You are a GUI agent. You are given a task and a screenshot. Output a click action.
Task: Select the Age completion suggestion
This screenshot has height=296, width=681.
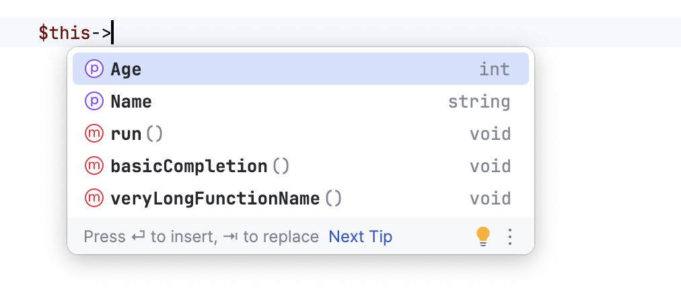click(x=127, y=69)
